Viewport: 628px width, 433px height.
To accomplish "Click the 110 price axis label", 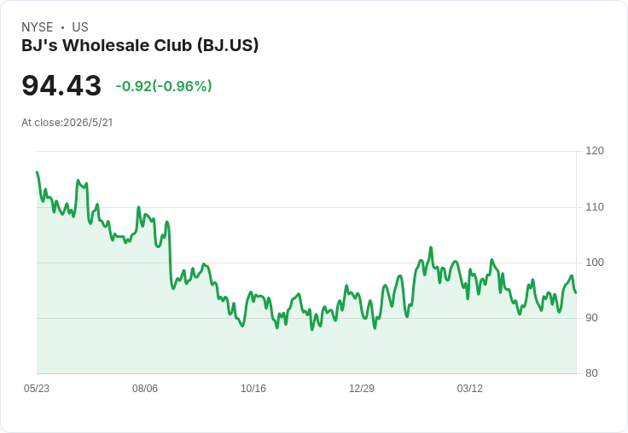I will (595, 207).
